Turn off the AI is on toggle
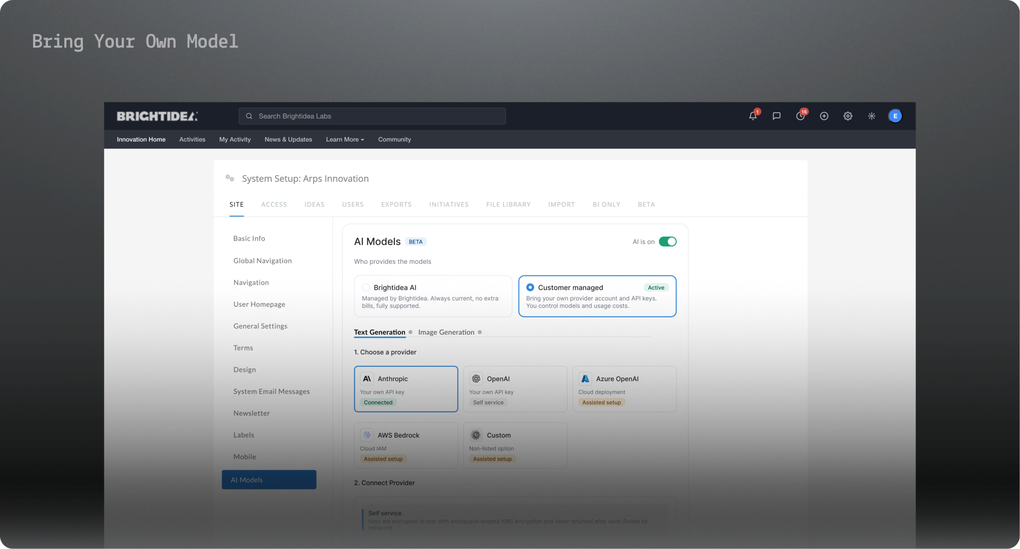Viewport: 1020px width, 549px height. click(668, 242)
